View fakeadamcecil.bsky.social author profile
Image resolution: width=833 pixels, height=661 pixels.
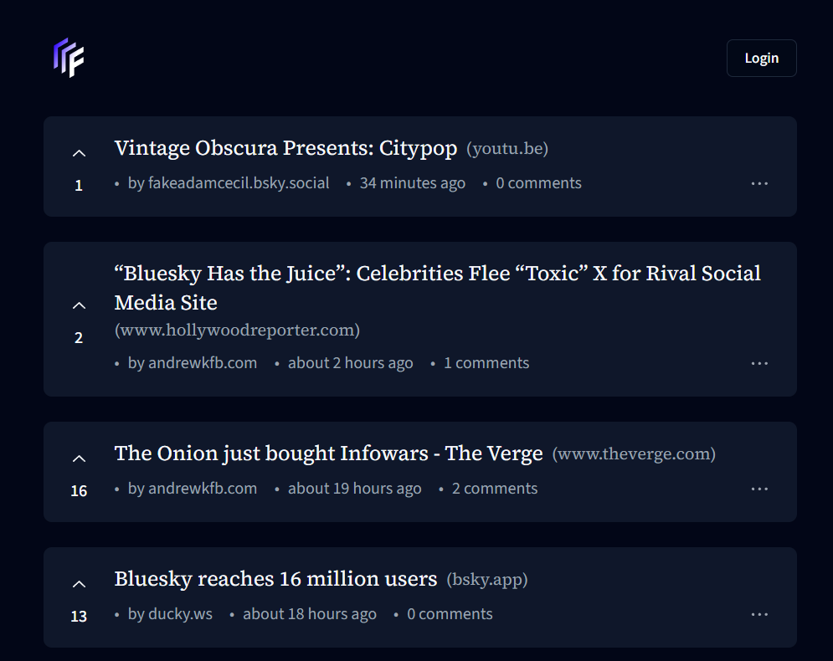pos(238,183)
